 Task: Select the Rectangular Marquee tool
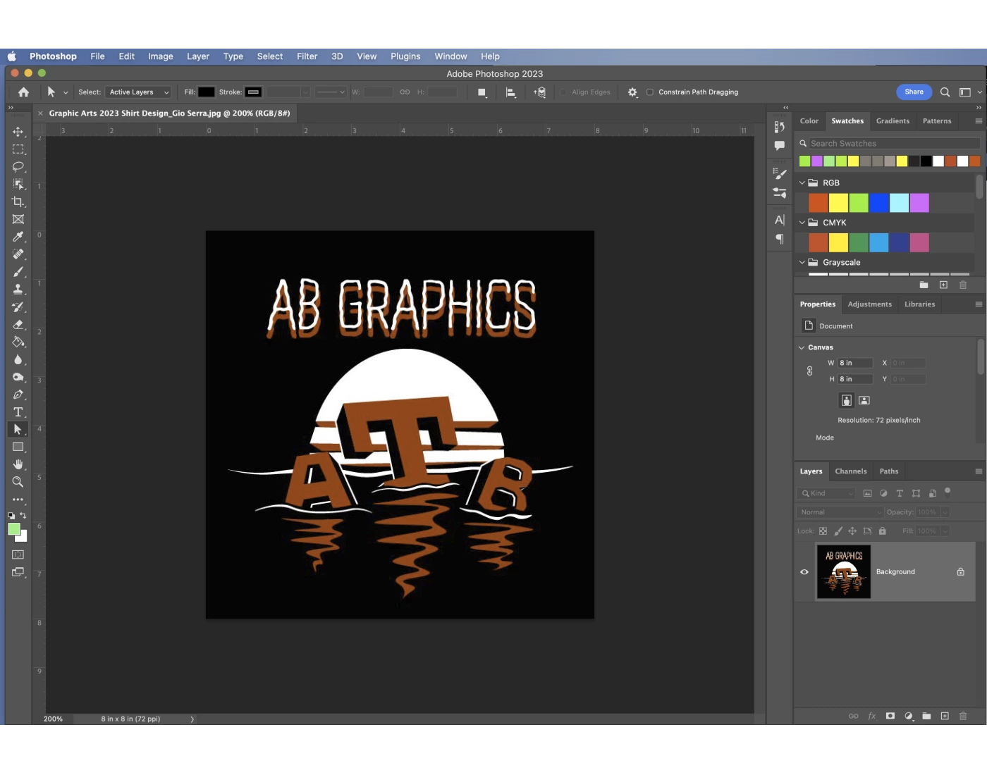pyautogui.click(x=18, y=149)
